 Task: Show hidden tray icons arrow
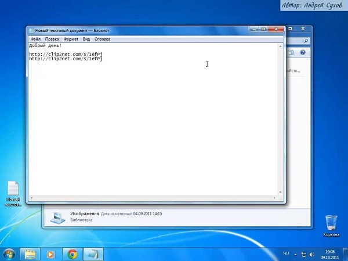[x=295, y=255]
